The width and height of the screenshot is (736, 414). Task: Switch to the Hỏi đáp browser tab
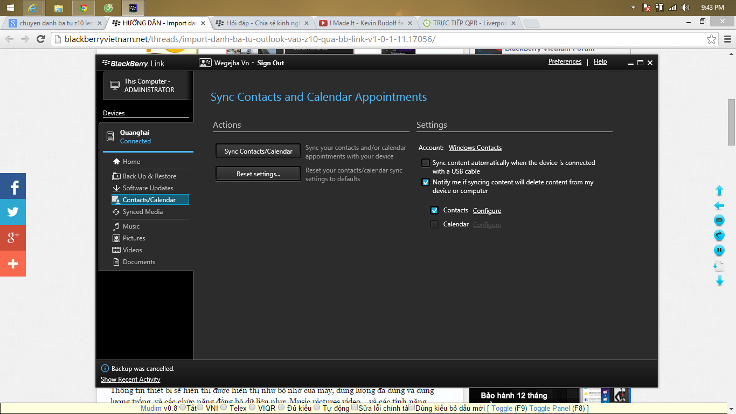(x=261, y=23)
